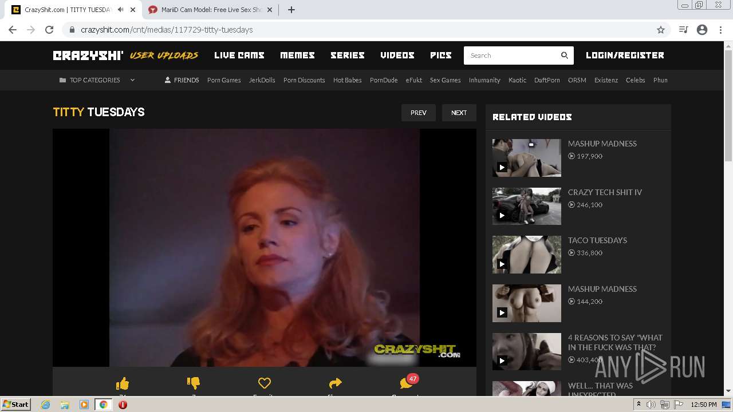
Task: Click in the site Search field
Action: point(511,56)
